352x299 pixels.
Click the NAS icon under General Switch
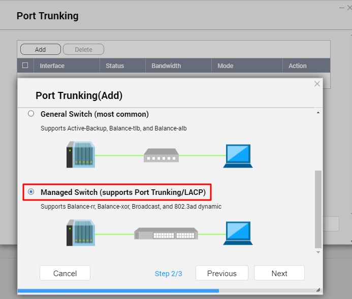[x=80, y=154]
